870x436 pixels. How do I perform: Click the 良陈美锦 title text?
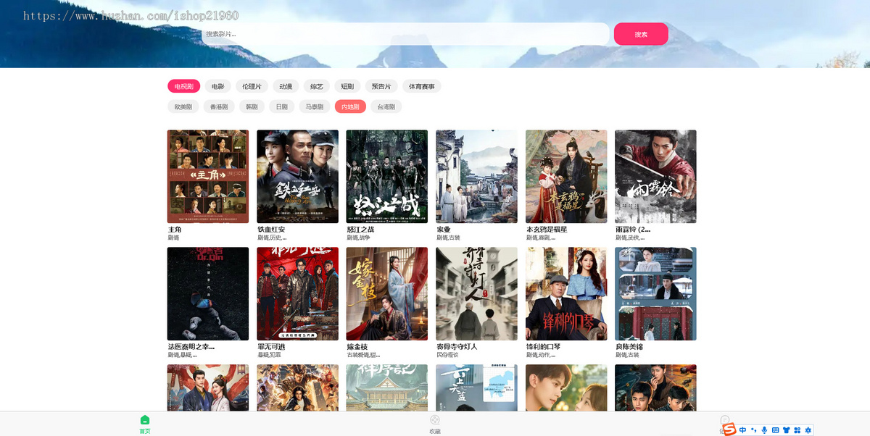629,347
